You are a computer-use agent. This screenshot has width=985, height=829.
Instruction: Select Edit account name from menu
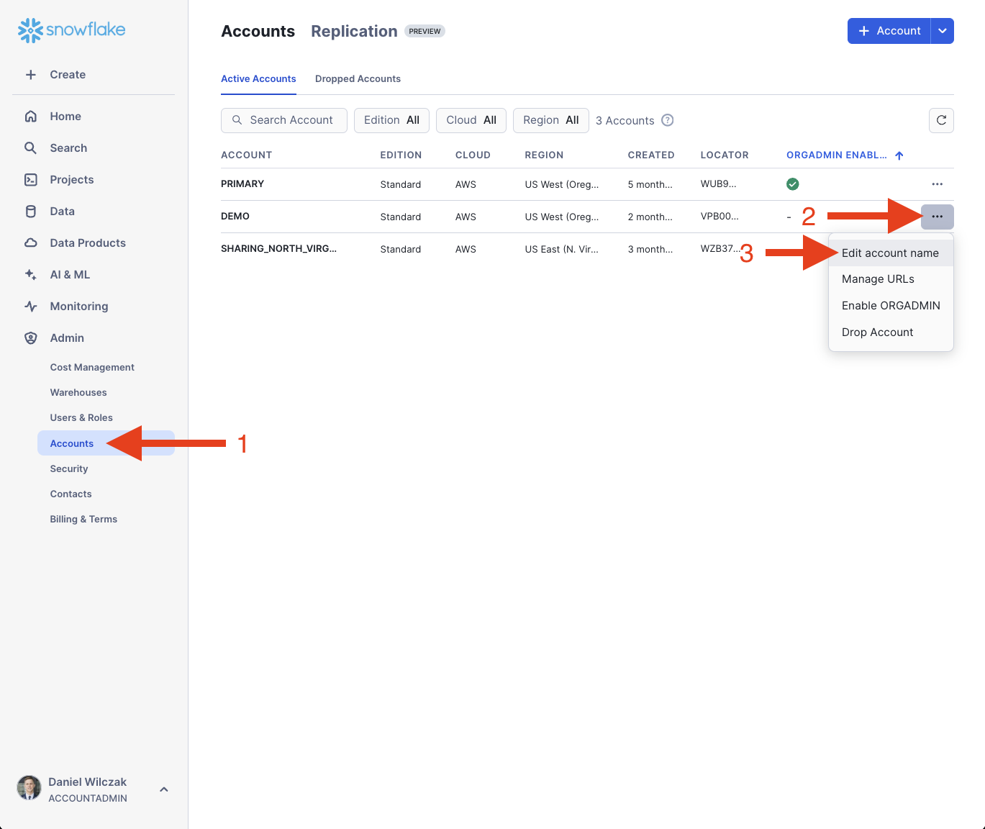890,253
